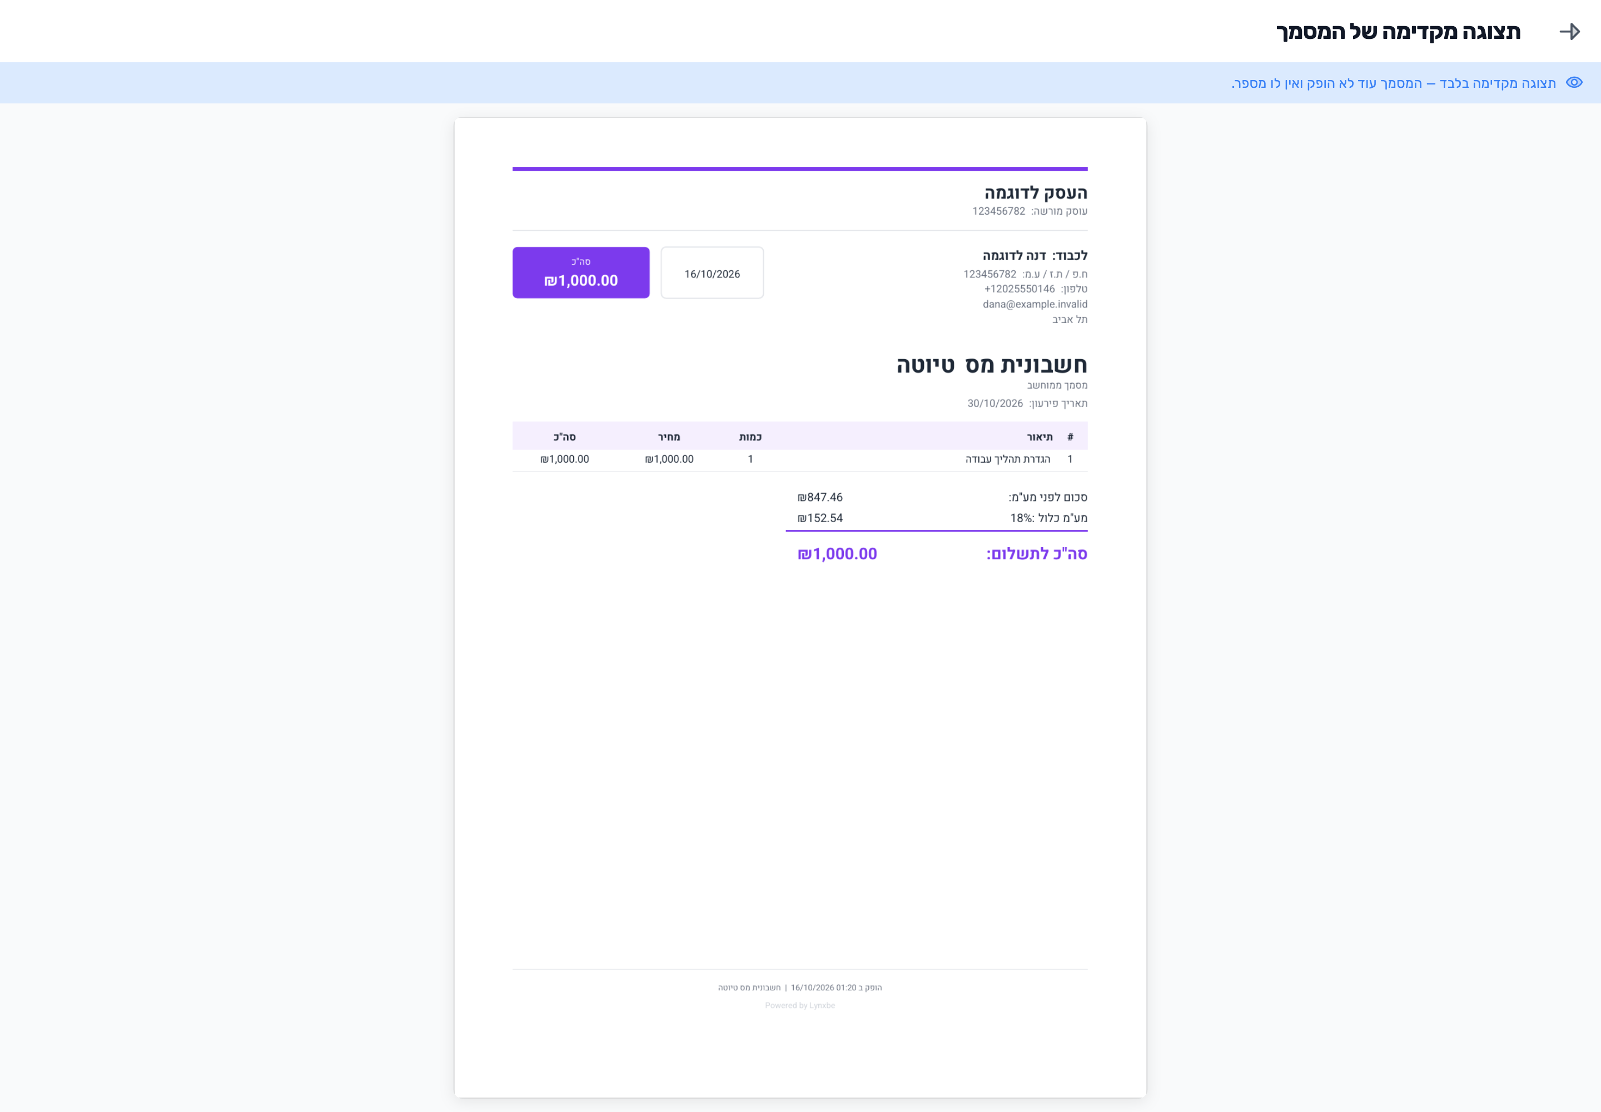Click the business name 'העסק לדוגמה'
Image resolution: width=1601 pixels, height=1112 pixels.
(x=1035, y=192)
